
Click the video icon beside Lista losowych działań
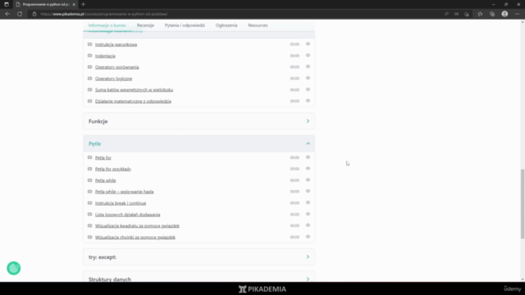coord(89,215)
